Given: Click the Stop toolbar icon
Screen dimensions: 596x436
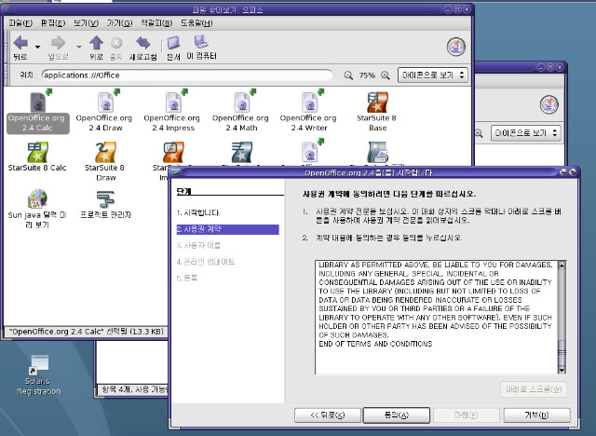Looking at the screenshot, I should (x=116, y=43).
